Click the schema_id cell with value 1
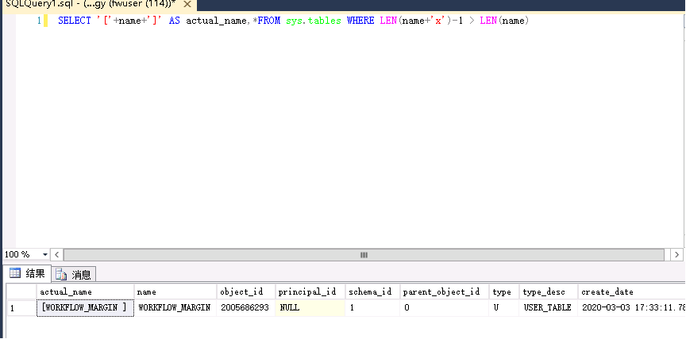The height and width of the screenshot is (339, 686). [x=372, y=307]
